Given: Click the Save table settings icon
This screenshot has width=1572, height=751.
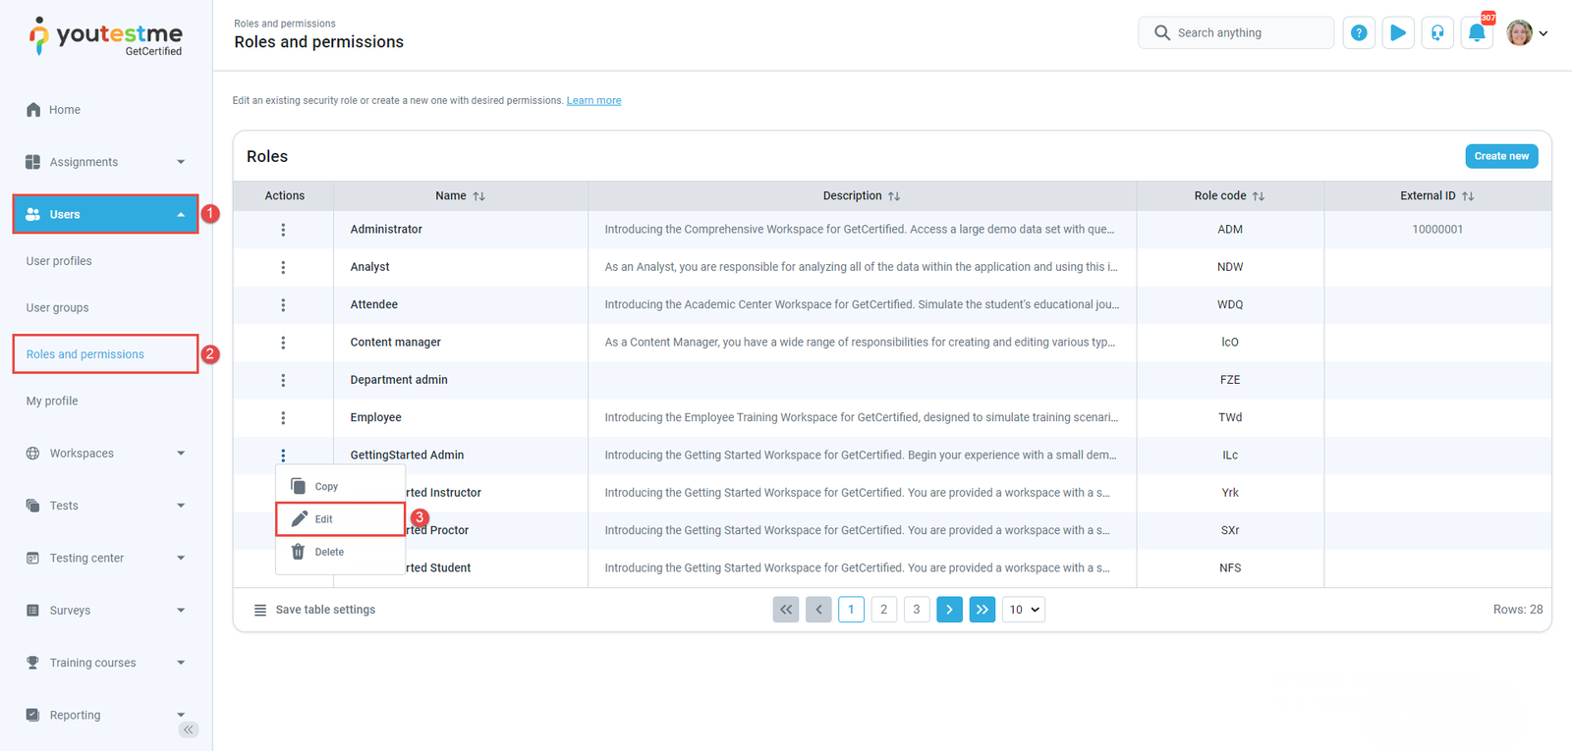Looking at the screenshot, I should click(260, 610).
